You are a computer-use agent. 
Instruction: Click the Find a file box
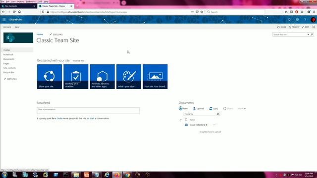click(x=200, y=114)
